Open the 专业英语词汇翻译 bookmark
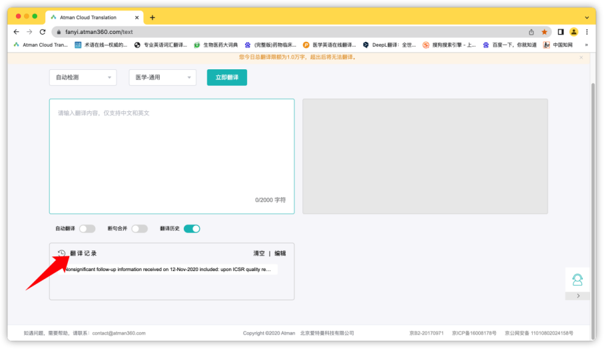This screenshot has width=604, height=349. 160,45
